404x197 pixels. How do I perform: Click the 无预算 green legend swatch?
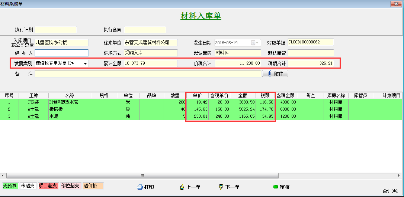(10, 186)
